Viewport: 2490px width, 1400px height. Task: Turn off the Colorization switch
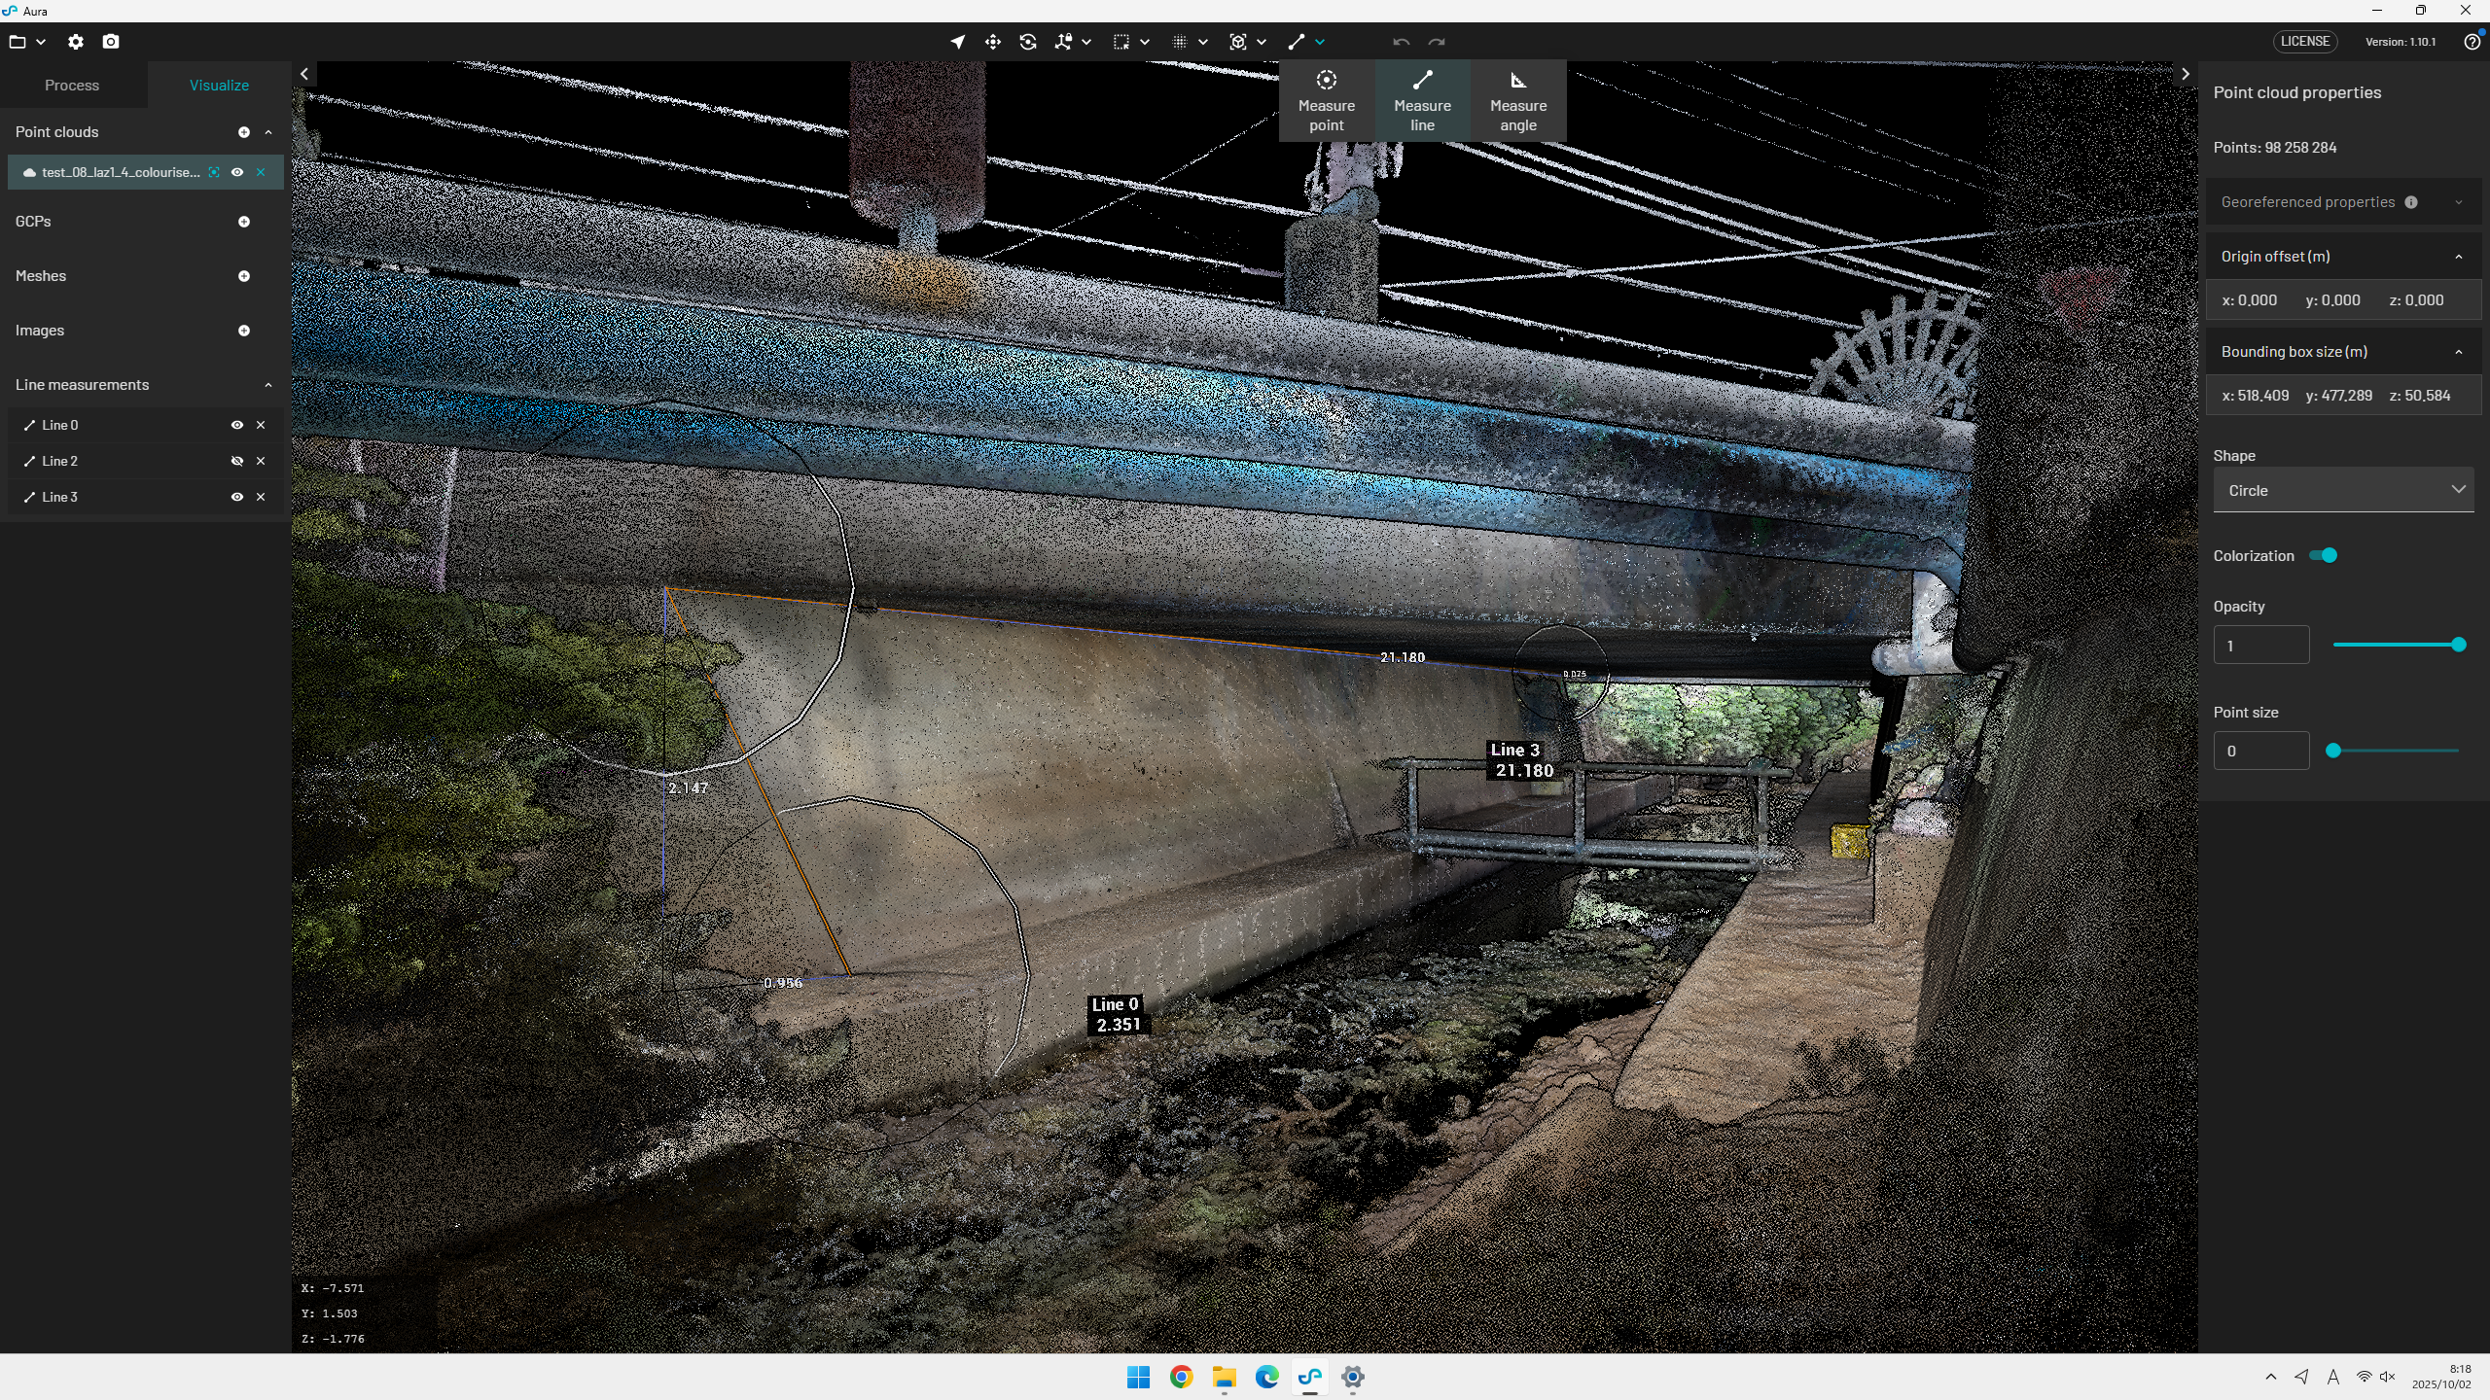(2324, 555)
